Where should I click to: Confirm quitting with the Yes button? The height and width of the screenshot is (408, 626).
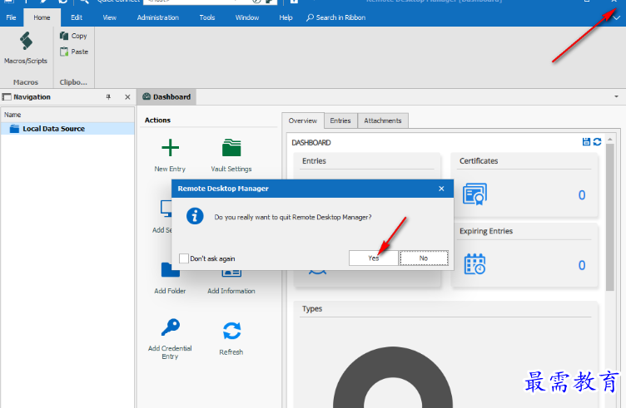click(374, 258)
